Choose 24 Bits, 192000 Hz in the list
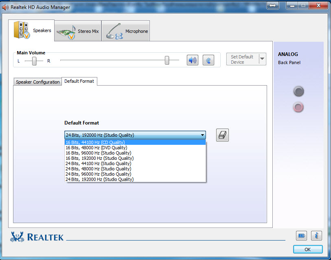 [135, 179]
